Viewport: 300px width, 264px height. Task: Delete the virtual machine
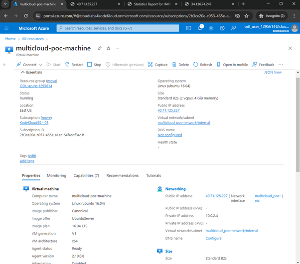(x=180, y=65)
